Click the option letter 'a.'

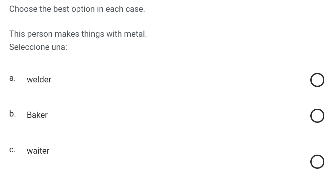click(13, 78)
